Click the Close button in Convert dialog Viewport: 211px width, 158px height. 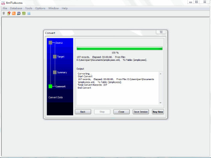coord(122,112)
